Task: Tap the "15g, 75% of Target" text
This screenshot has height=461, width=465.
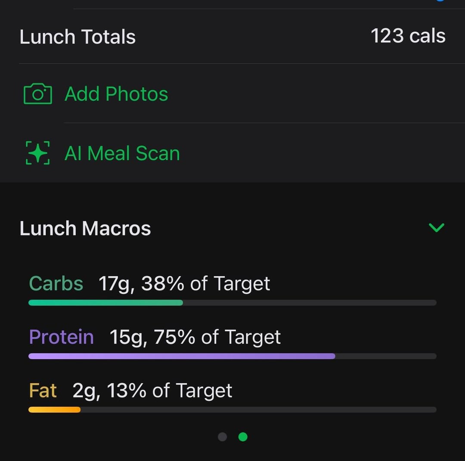Action: [195, 337]
